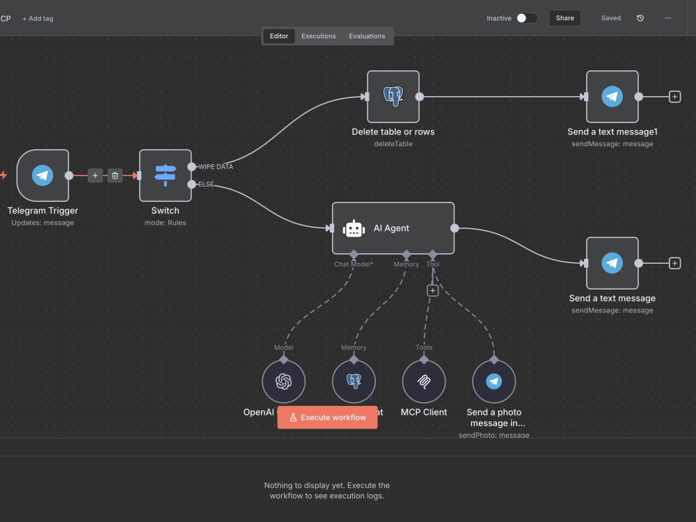Image resolution: width=696 pixels, height=522 pixels.
Task: Open the Switch node
Action: 165,175
